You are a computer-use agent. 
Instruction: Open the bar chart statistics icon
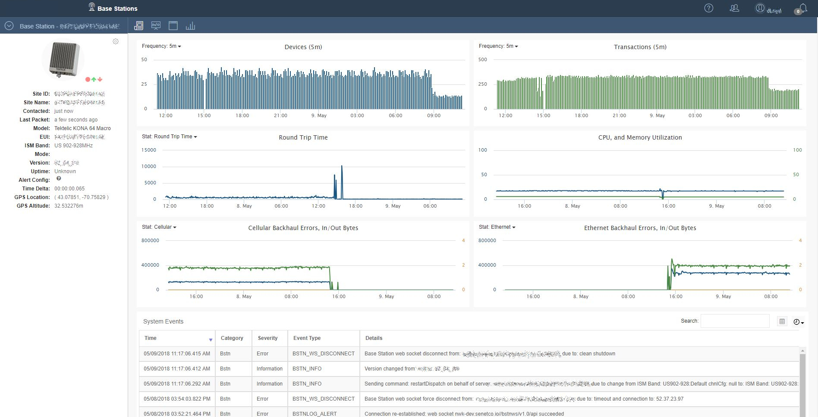[x=190, y=26]
